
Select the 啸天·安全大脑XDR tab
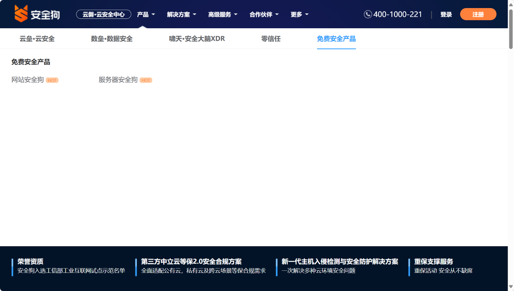pyautogui.click(x=197, y=39)
